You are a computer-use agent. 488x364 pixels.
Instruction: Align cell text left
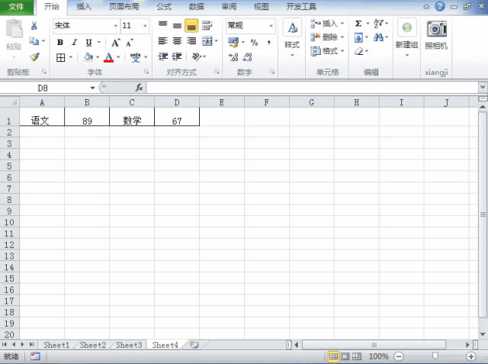point(162,40)
